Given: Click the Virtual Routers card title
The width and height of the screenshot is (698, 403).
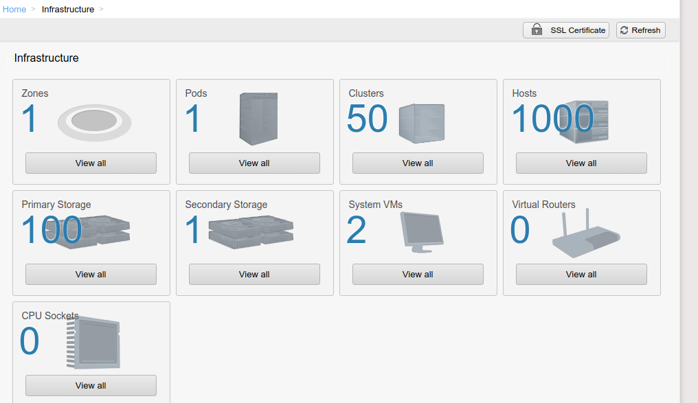Looking at the screenshot, I should pos(543,205).
